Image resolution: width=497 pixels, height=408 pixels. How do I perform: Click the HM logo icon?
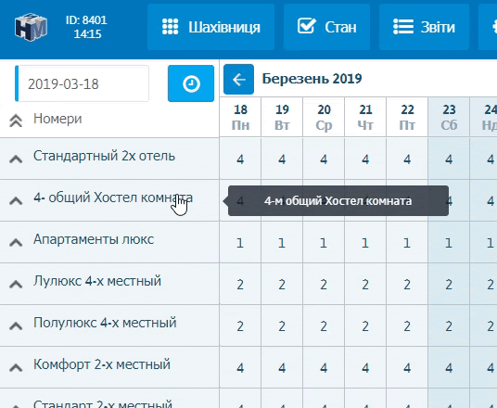[x=31, y=27]
